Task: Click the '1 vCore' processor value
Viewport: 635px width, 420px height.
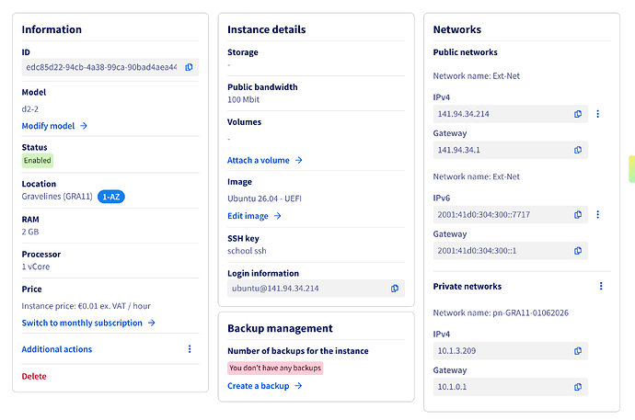Action: tap(36, 267)
